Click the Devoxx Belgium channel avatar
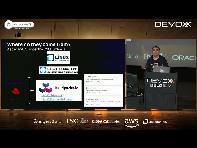Image resolution: width=197 pixels, height=148 pixels. [9, 25]
